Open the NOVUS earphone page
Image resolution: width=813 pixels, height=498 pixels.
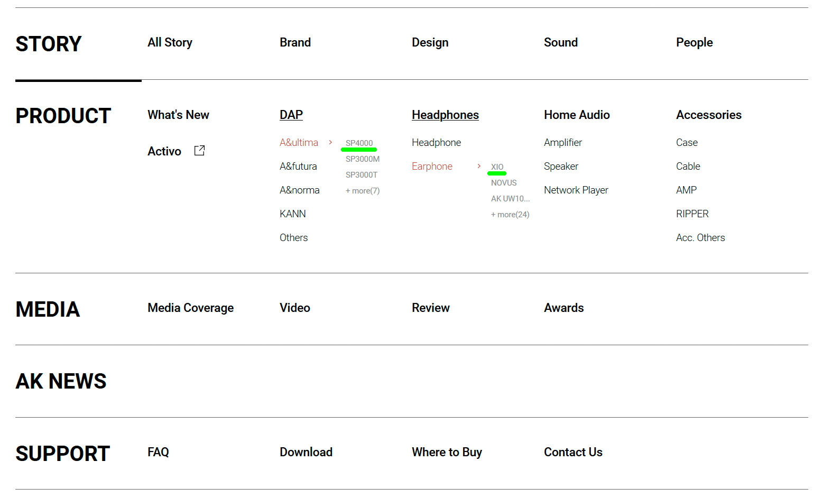(x=504, y=183)
